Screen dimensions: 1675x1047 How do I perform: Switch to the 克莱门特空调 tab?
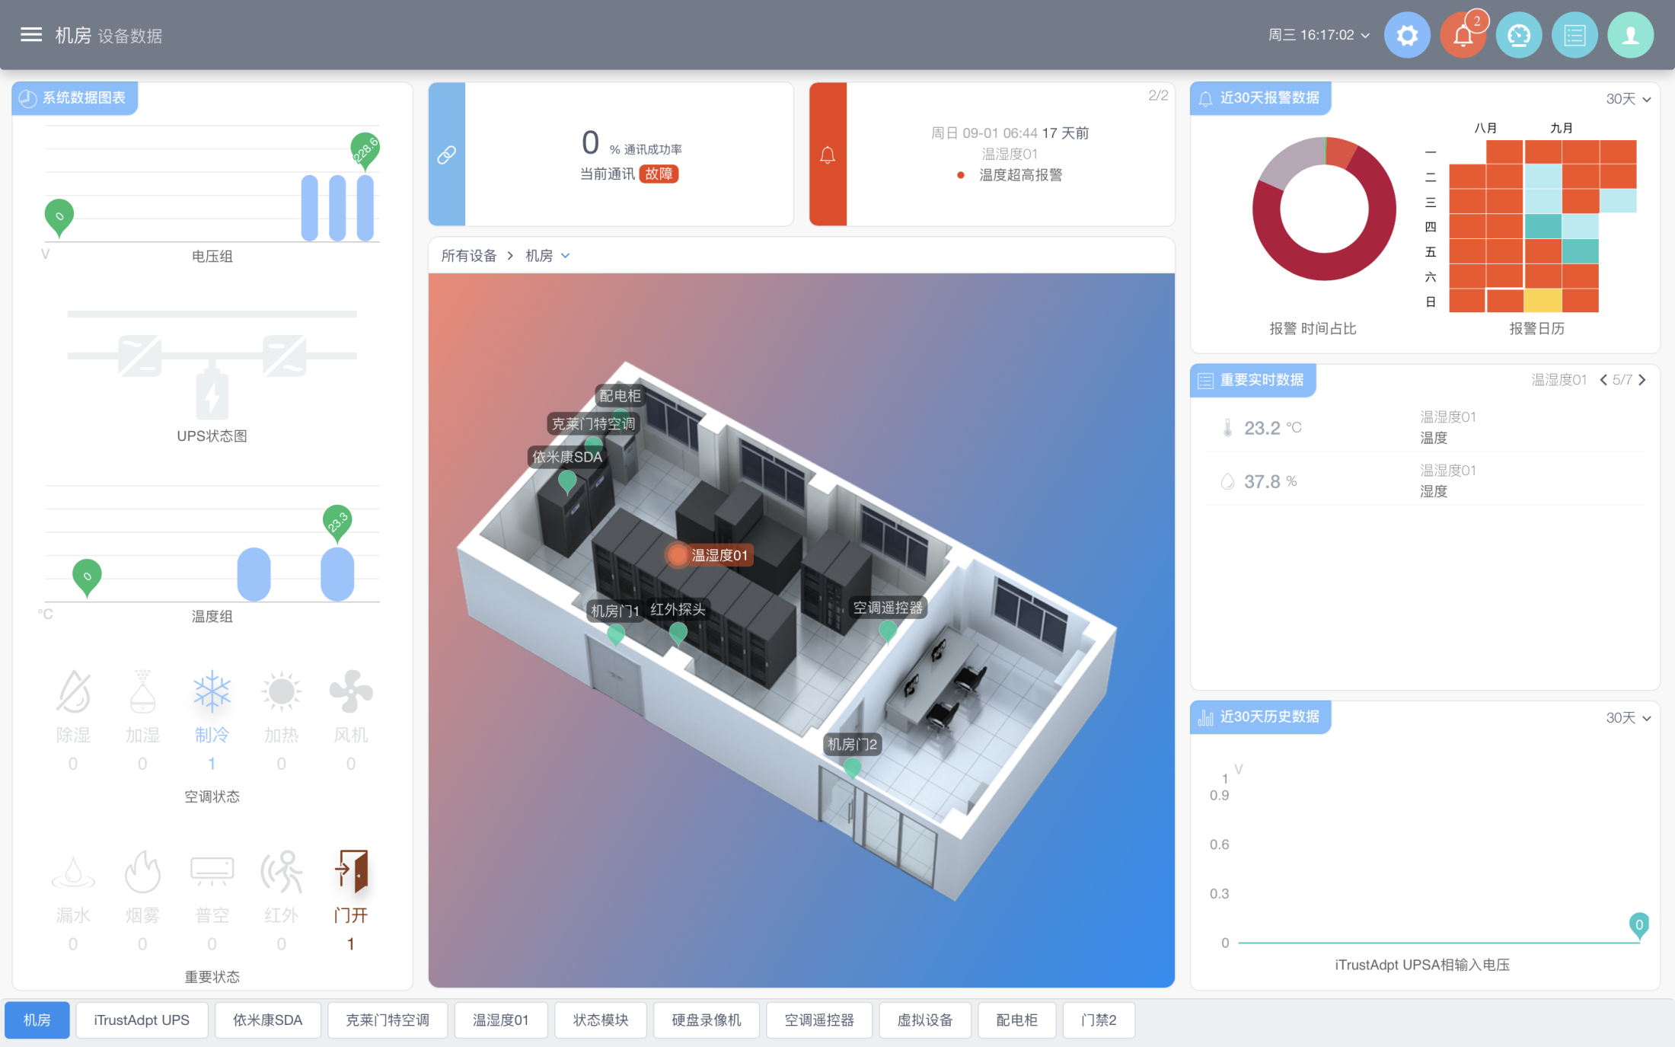tap(388, 1020)
